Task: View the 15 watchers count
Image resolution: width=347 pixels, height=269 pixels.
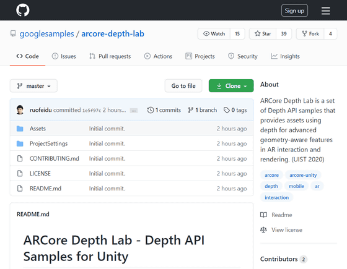Action: point(237,34)
